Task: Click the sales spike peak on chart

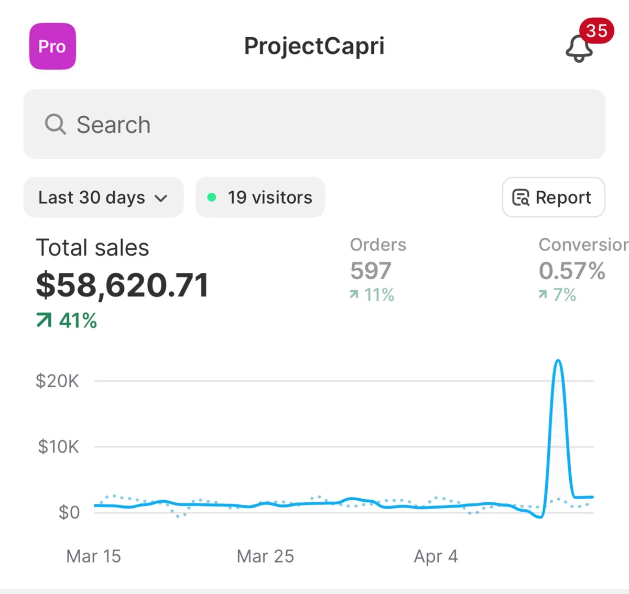Action: tap(558, 361)
